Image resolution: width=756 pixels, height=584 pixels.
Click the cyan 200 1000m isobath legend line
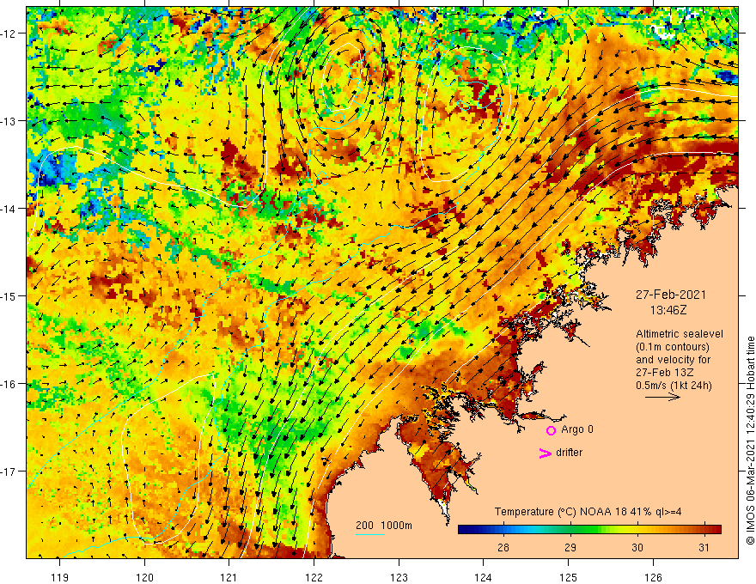(369, 534)
